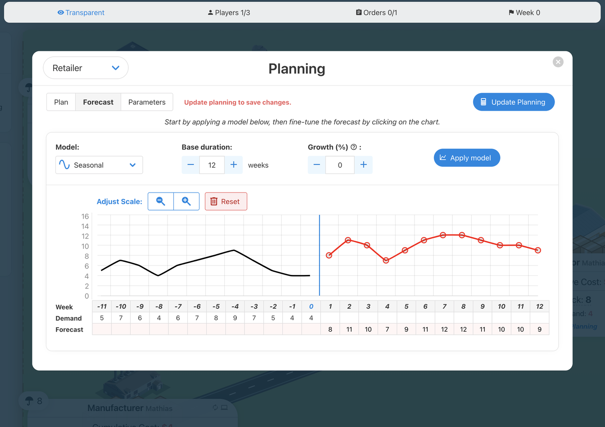Click the umbrella badge showing 8
The width and height of the screenshot is (605, 427).
point(34,400)
